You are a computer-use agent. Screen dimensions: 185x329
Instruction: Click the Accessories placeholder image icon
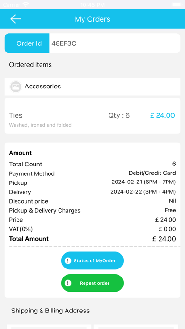(16, 87)
